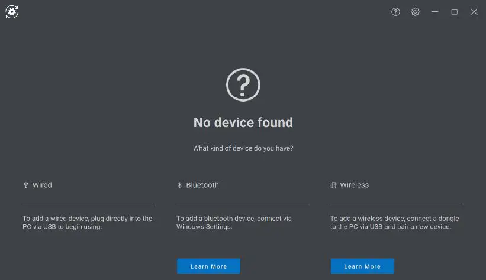Image resolution: width=486 pixels, height=280 pixels.
Task: Click the Bluetooth Windows Settings instructions text
Action: [x=234, y=223]
